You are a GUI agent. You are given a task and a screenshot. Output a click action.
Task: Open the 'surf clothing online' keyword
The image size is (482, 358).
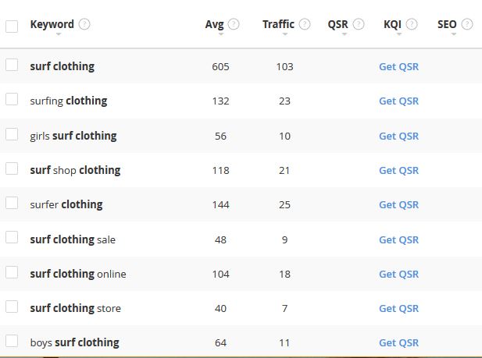(x=78, y=274)
